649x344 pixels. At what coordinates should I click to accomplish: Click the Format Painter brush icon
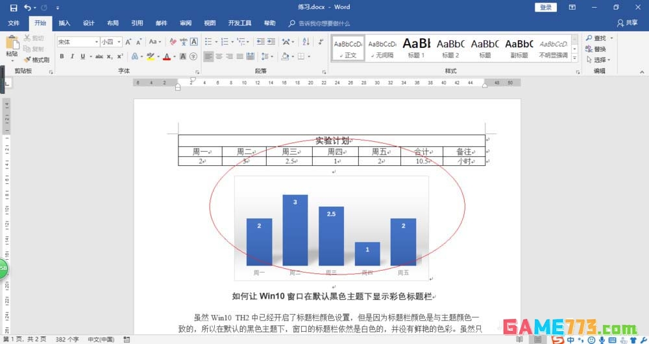click(x=27, y=60)
